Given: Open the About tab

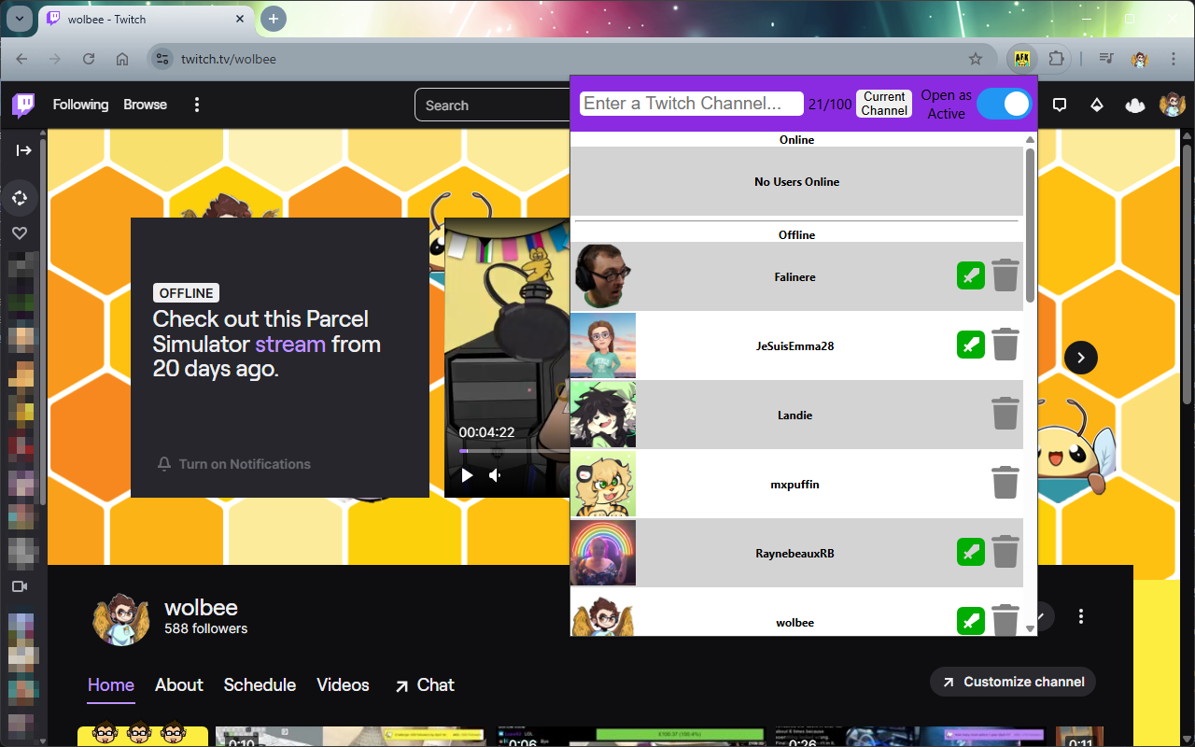Looking at the screenshot, I should (x=179, y=684).
